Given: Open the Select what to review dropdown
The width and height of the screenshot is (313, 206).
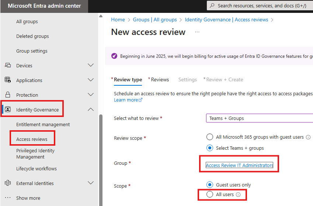Looking at the screenshot, I should 259,118.
